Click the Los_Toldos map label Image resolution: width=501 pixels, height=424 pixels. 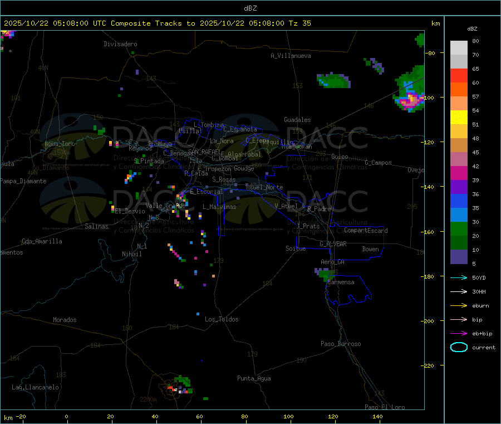(x=222, y=319)
